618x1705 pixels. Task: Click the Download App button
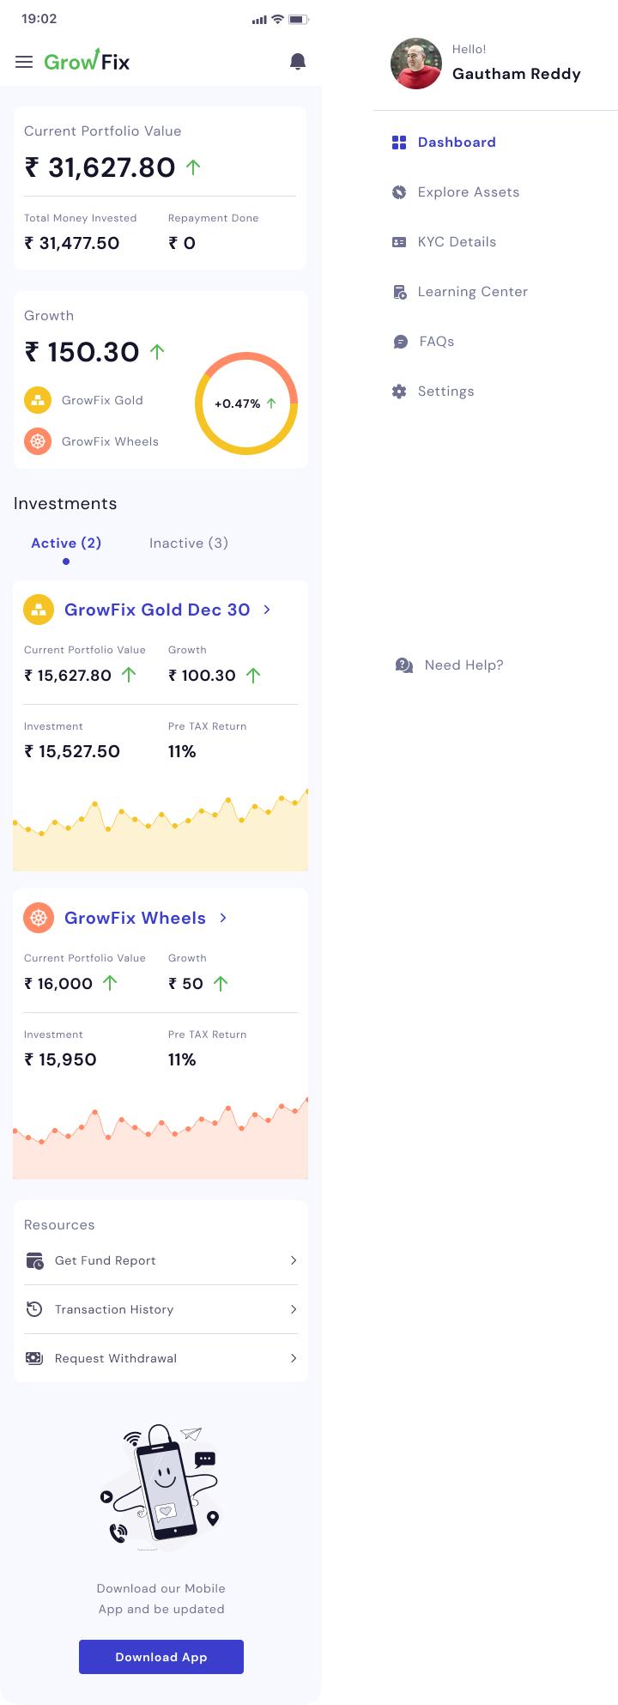coord(161,1657)
